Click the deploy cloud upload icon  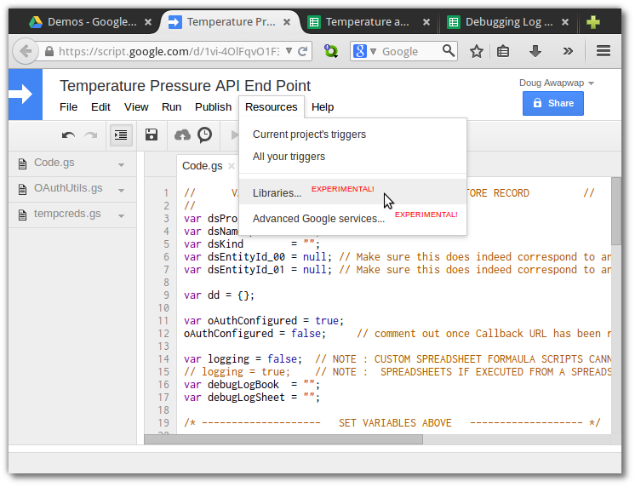[182, 135]
